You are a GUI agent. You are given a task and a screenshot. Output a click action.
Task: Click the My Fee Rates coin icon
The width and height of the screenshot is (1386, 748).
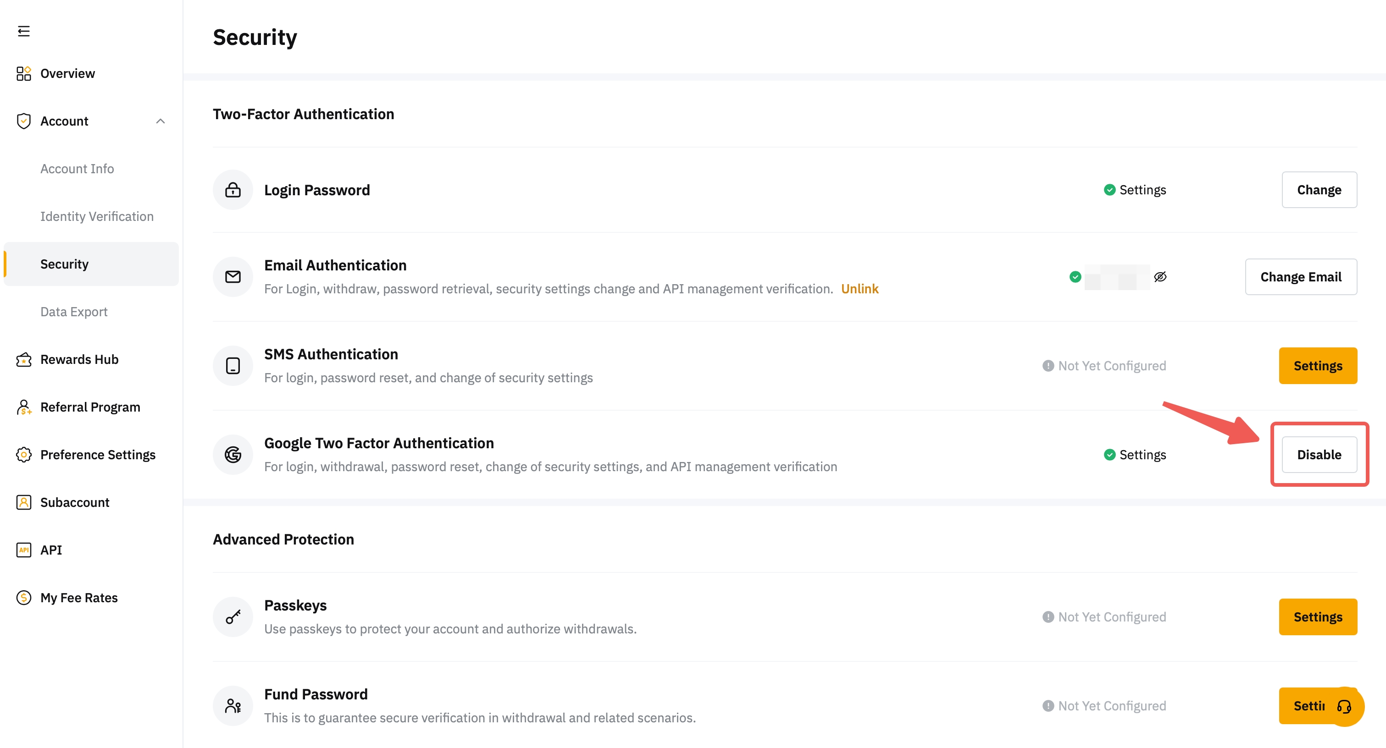pos(24,597)
